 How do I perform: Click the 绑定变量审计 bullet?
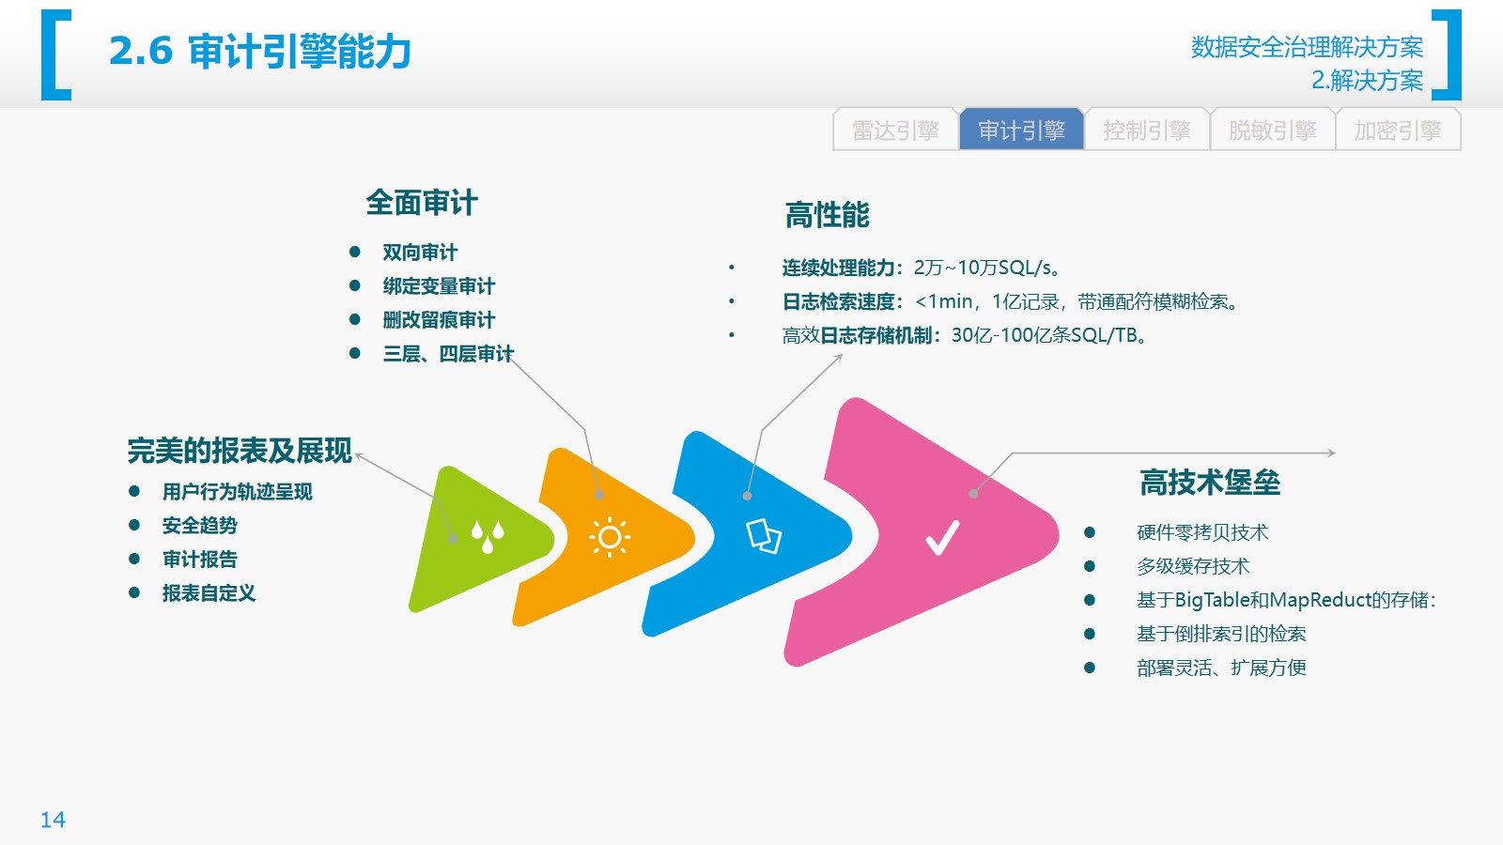439,286
